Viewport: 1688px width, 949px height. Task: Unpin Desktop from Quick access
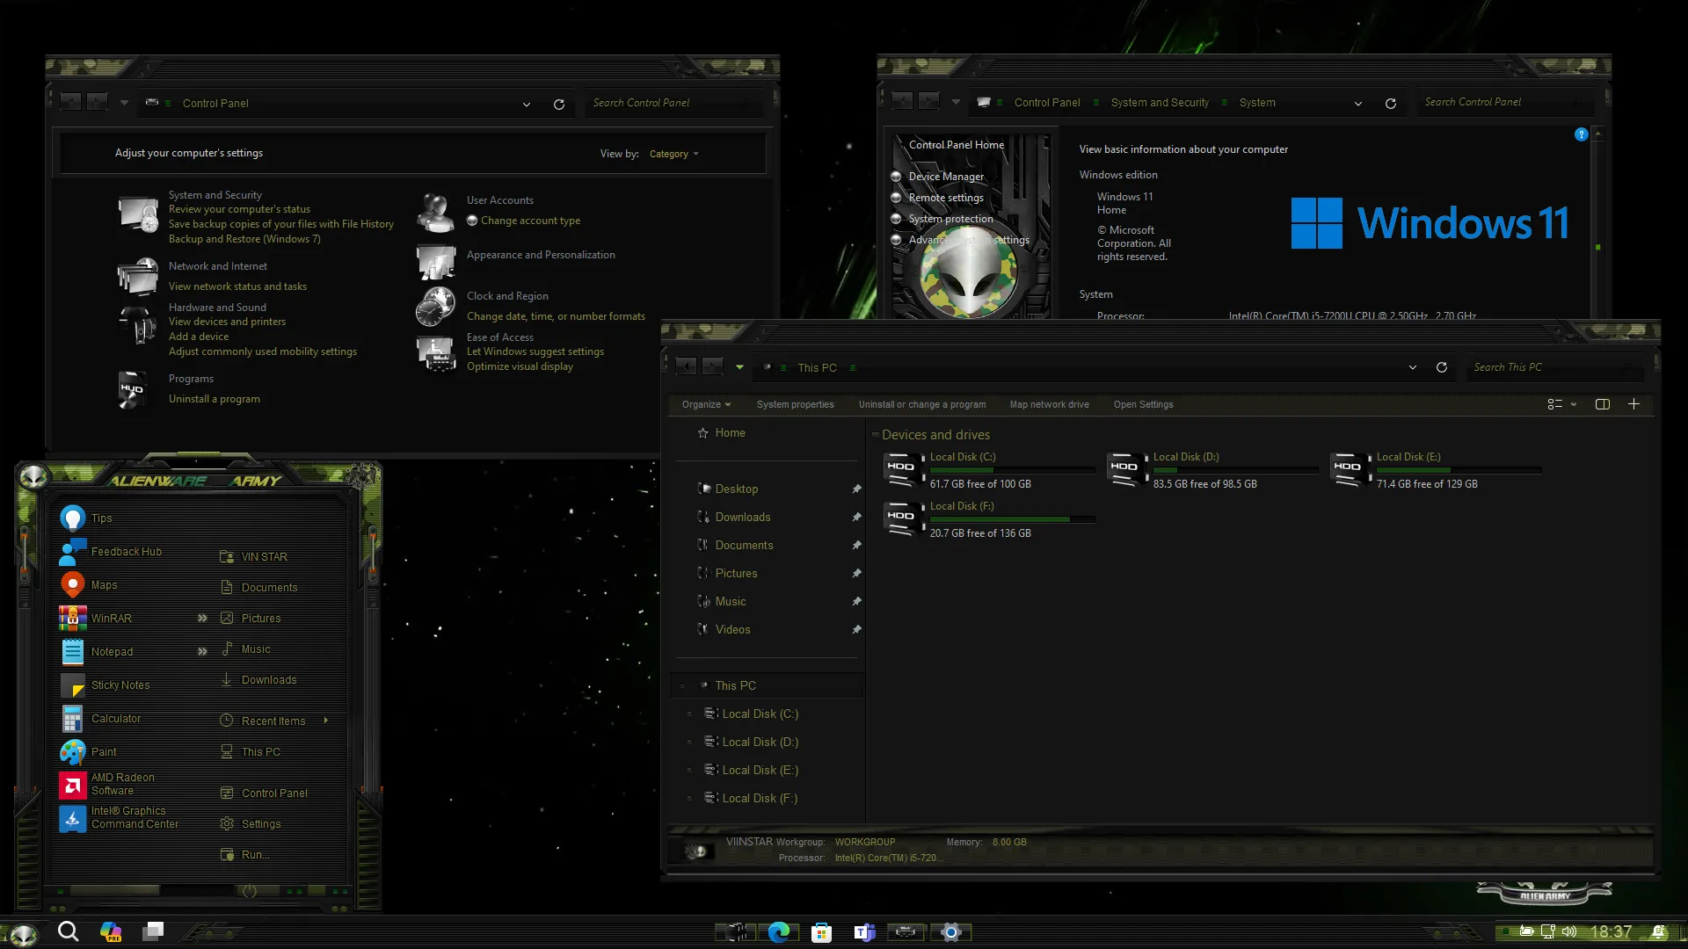856,489
